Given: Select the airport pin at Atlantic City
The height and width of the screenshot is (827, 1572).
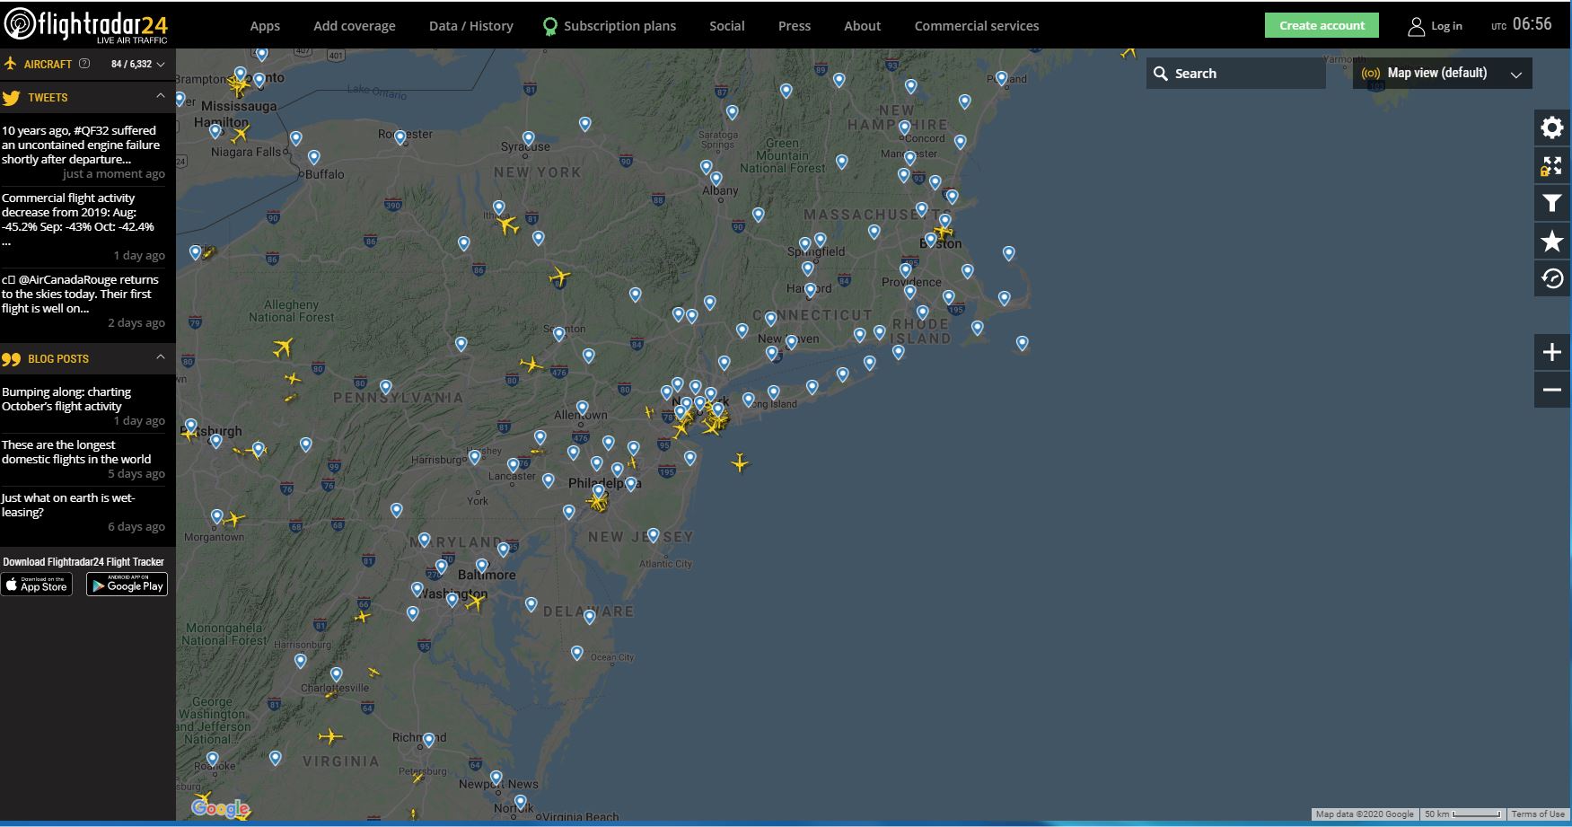Looking at the screenshot, I should 654,535.
